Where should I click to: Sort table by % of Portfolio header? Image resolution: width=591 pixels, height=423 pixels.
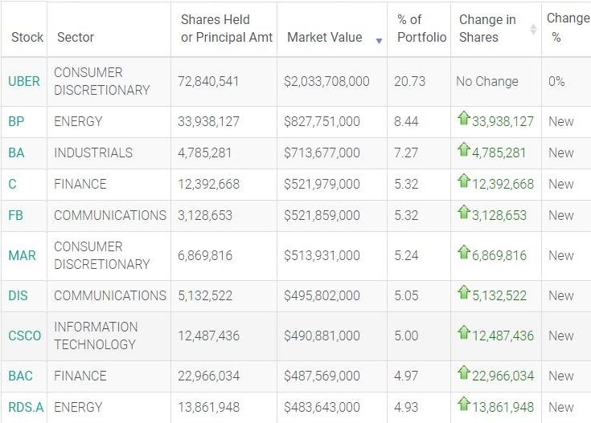[x=418, y=29]
